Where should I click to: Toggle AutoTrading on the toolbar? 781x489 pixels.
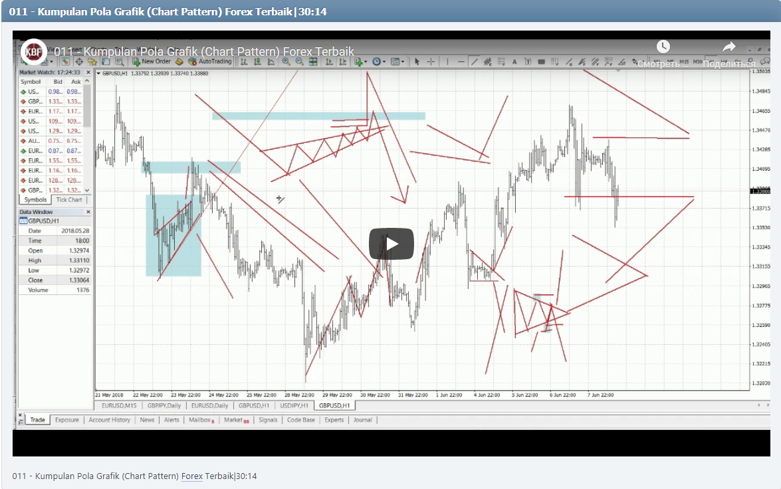coord(213,61)
